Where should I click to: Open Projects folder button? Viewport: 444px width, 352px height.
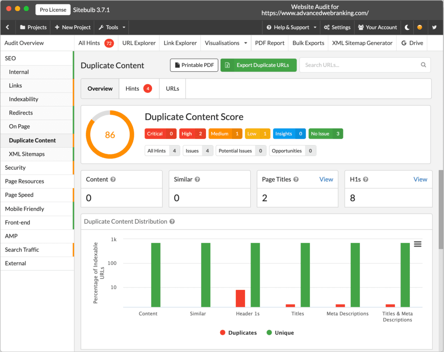click(x=33, y=27)
